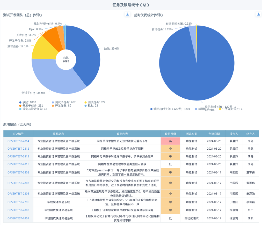This screenshot has width=262, height=225.
Task: Export the 测试开发团队 pie chart
Action: (x=127, y=14)
